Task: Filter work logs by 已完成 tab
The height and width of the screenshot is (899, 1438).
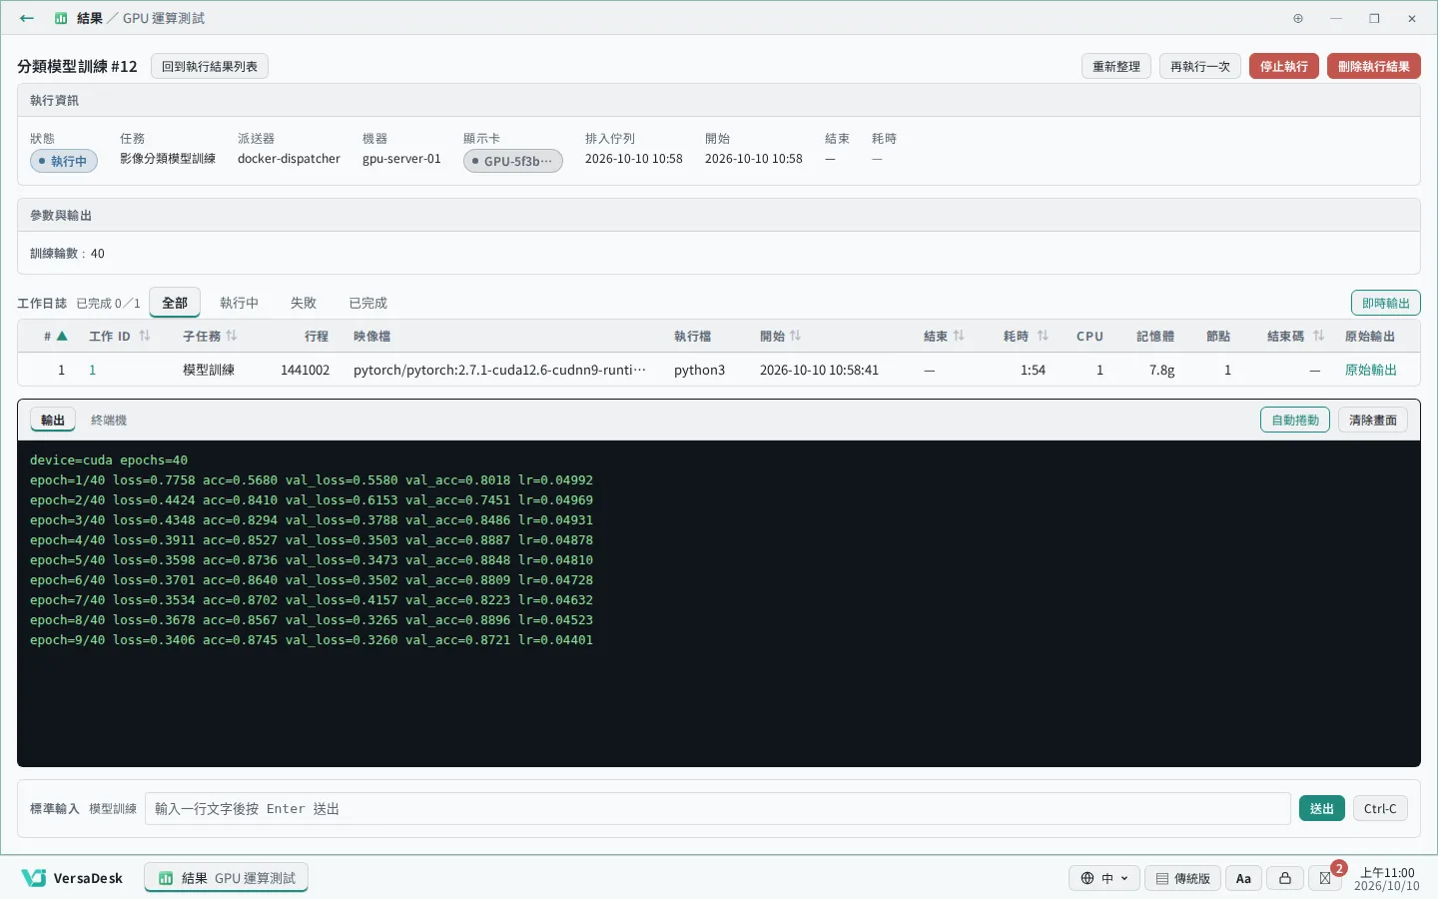Action: coord(368,303)
